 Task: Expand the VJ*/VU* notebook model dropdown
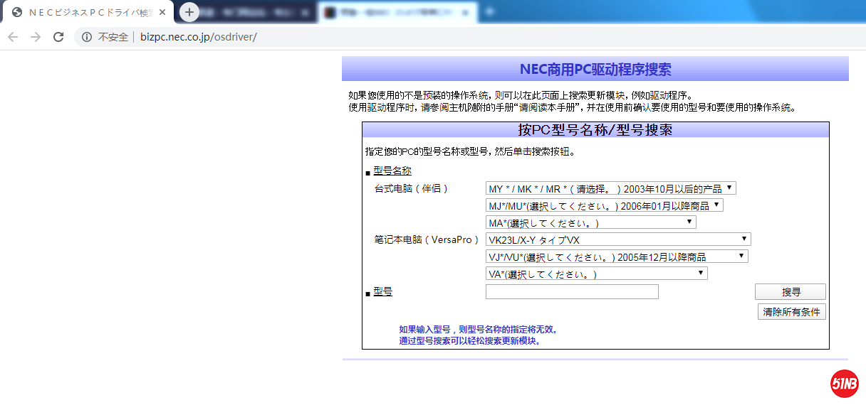[x=616, y=256]
